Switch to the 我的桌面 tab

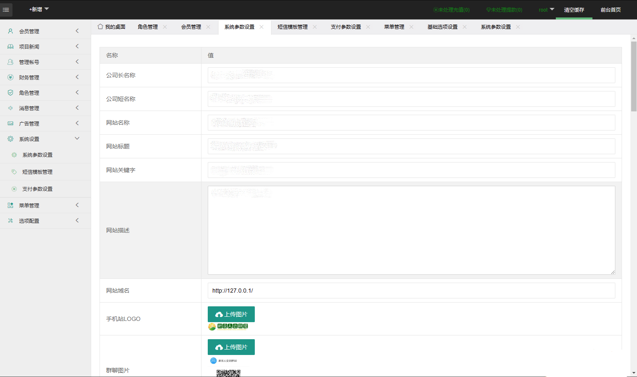112,27
